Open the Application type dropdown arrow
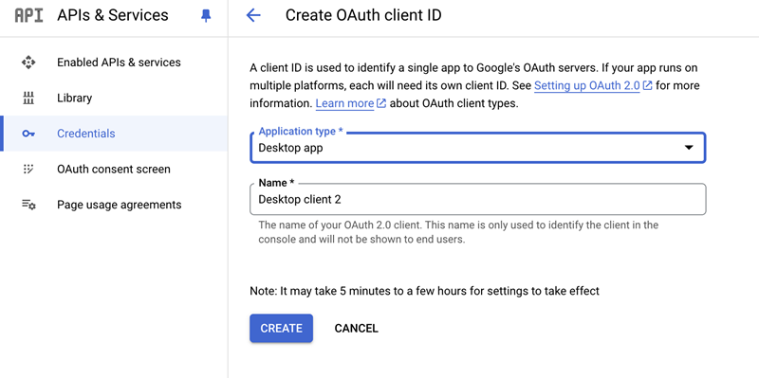 click(689, 148)
